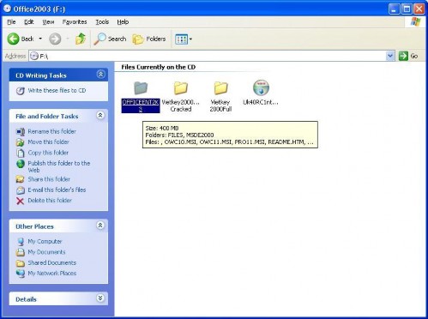
Task: Collapse the CD Writing Tasks panel
Action: (100, 75)
